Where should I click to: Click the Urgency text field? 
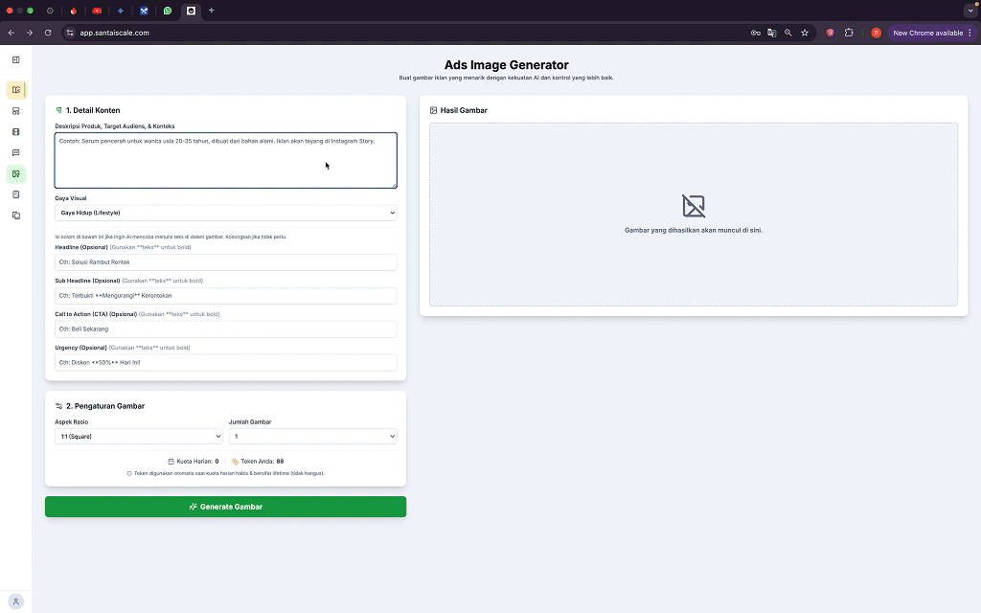pyautogui.click(x=225, y=363)
